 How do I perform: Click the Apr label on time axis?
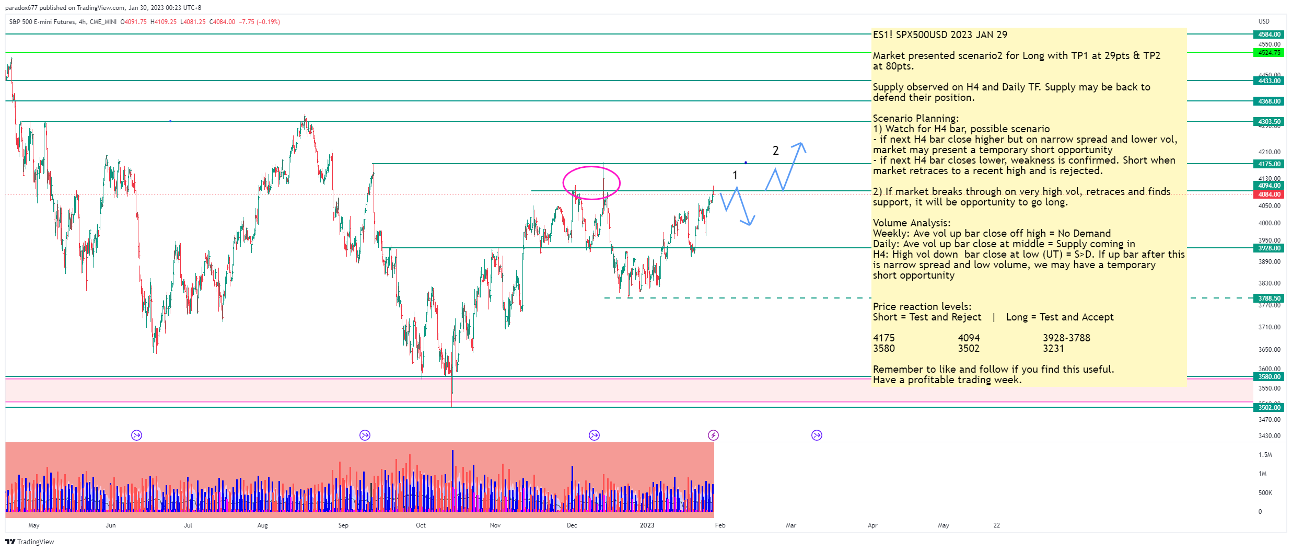(x=872, y=525)
